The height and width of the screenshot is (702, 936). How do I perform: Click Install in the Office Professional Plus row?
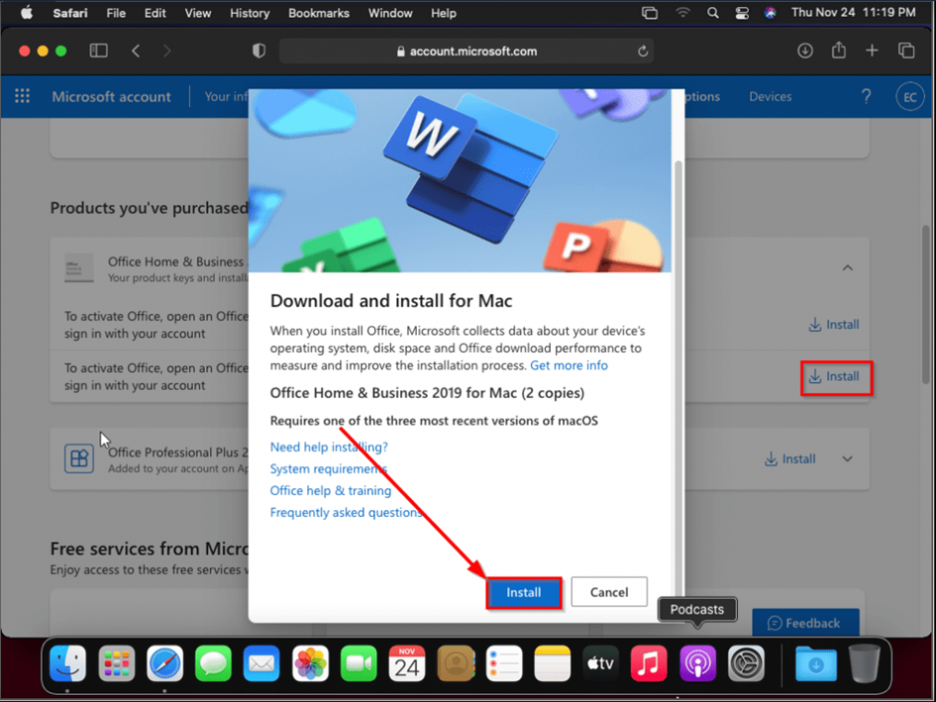790,459
